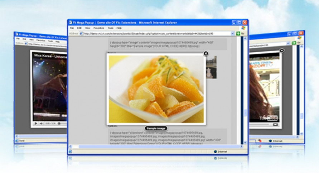Maximize the center Internet Explorer window
This screenshot has width=319, height=173.
[240, 23]
